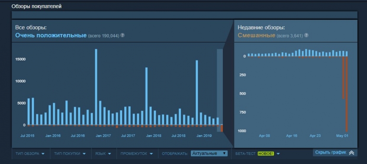Click the '(всего 190,044)' review count
Screen dimensions: 367x164
pyautogui.click(x=103, y=36)
